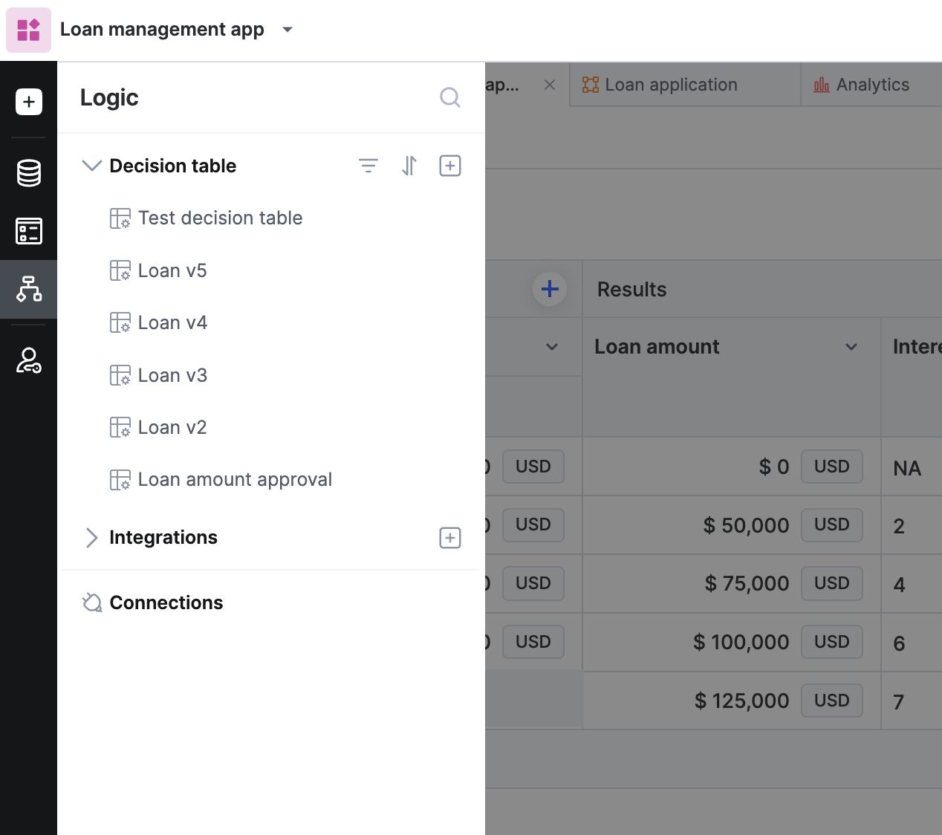The width and height of the screenshot is (942, 835).
Task: Click the Loan v2 table icon
Action: (x=120, y=427)
